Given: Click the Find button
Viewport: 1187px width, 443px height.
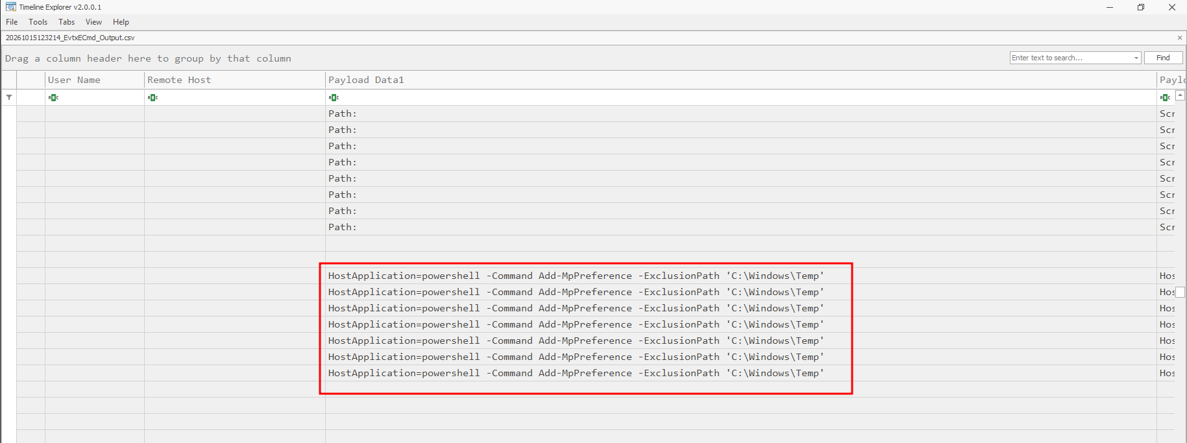Looking at the screenshot, I should coord(1163,58).
